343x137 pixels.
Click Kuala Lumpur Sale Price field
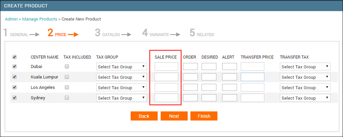point(166,77)
